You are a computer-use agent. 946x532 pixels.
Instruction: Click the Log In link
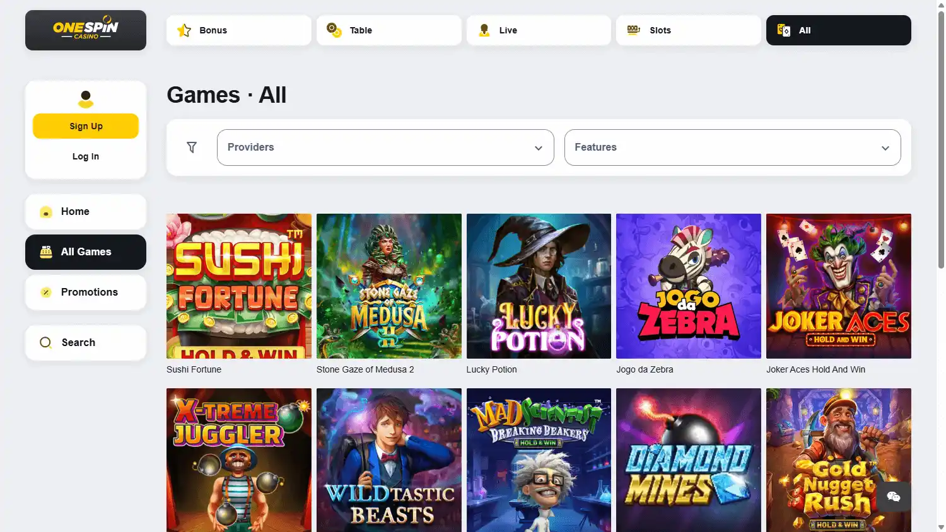pyautogui.click(x=86, y=156)
